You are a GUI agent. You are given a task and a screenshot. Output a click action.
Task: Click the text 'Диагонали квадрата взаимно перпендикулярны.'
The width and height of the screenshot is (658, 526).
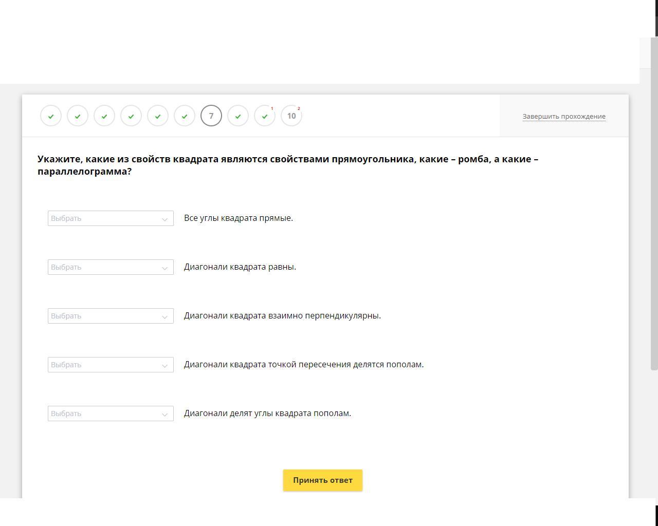pos(283,316)
